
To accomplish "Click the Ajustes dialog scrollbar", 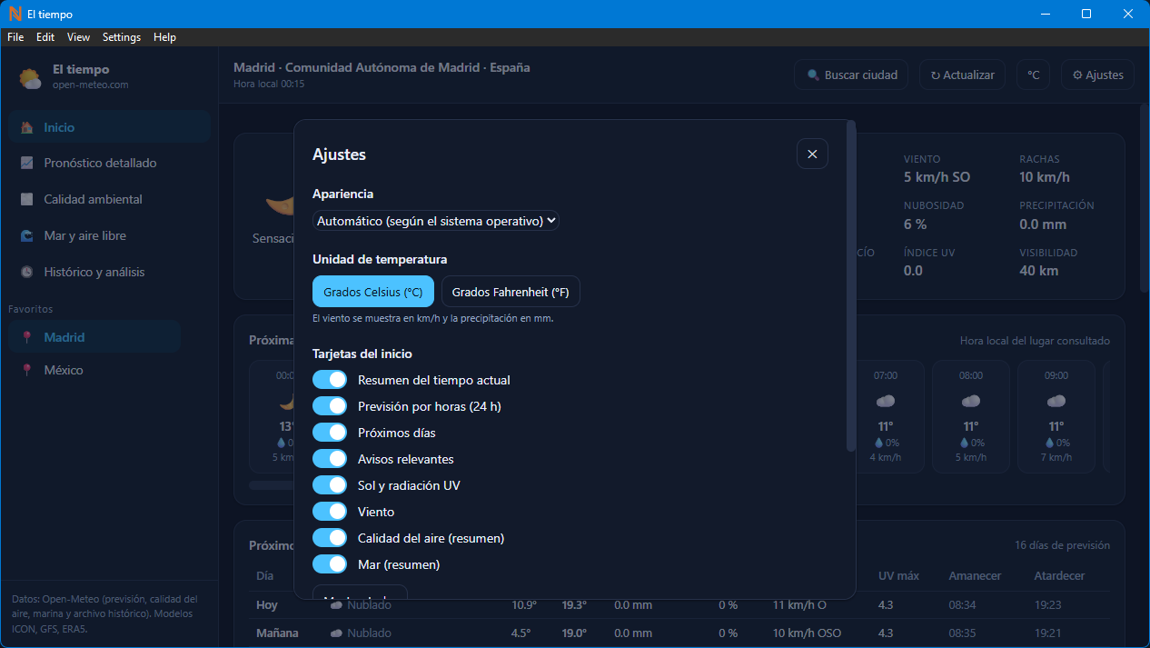I will tap(850, 286).
